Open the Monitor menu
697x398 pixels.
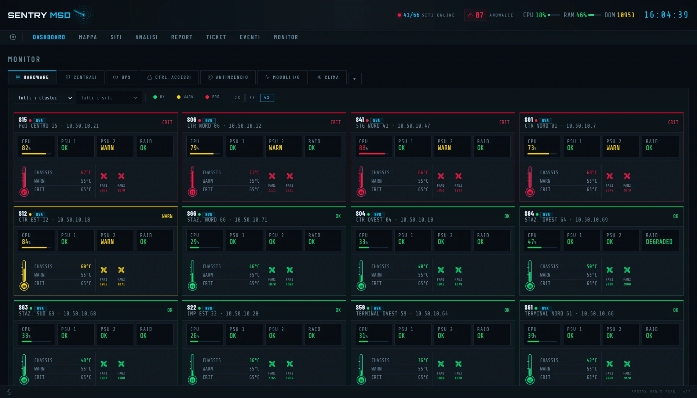286,37
